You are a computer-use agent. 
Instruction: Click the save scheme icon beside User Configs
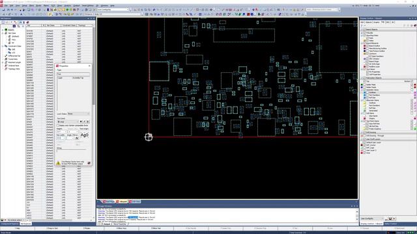[390, 218]
